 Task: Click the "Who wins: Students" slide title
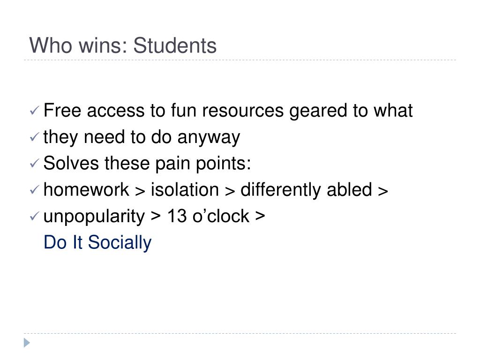123,45
